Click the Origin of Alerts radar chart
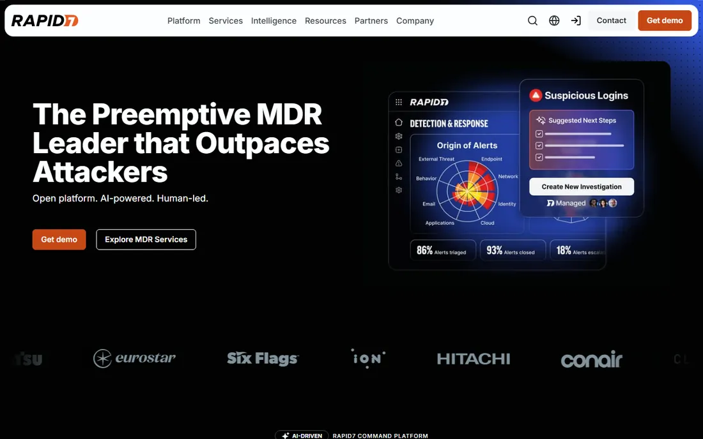Screen dimensions: 703x439 tap(467, 191)
